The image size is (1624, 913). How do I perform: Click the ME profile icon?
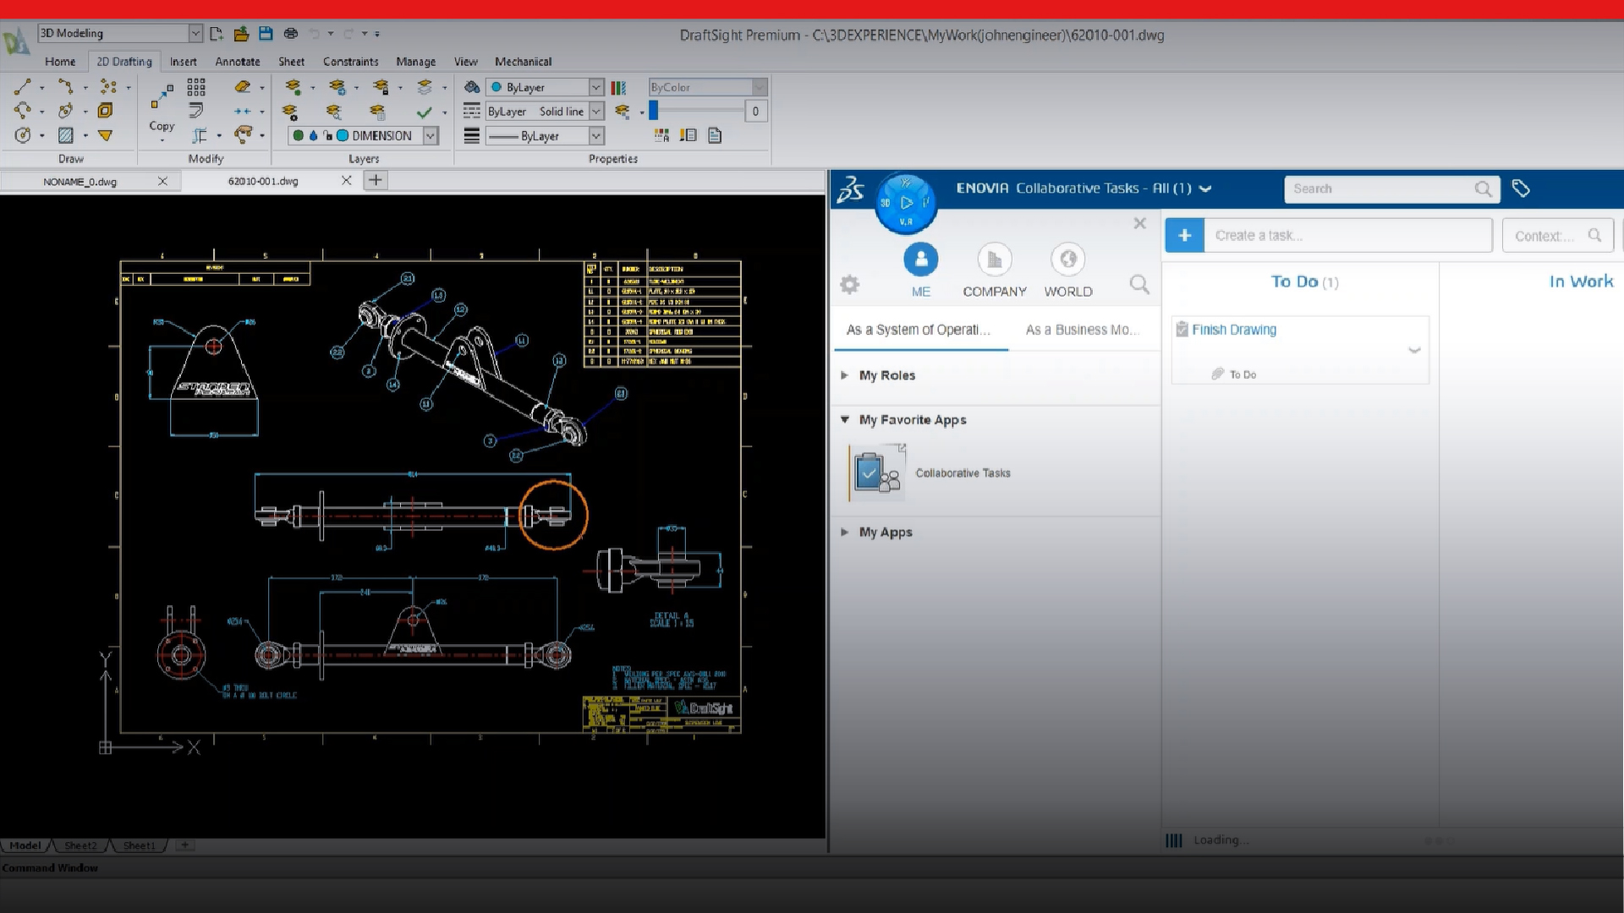pyautogui.click(x=920, y=259)
